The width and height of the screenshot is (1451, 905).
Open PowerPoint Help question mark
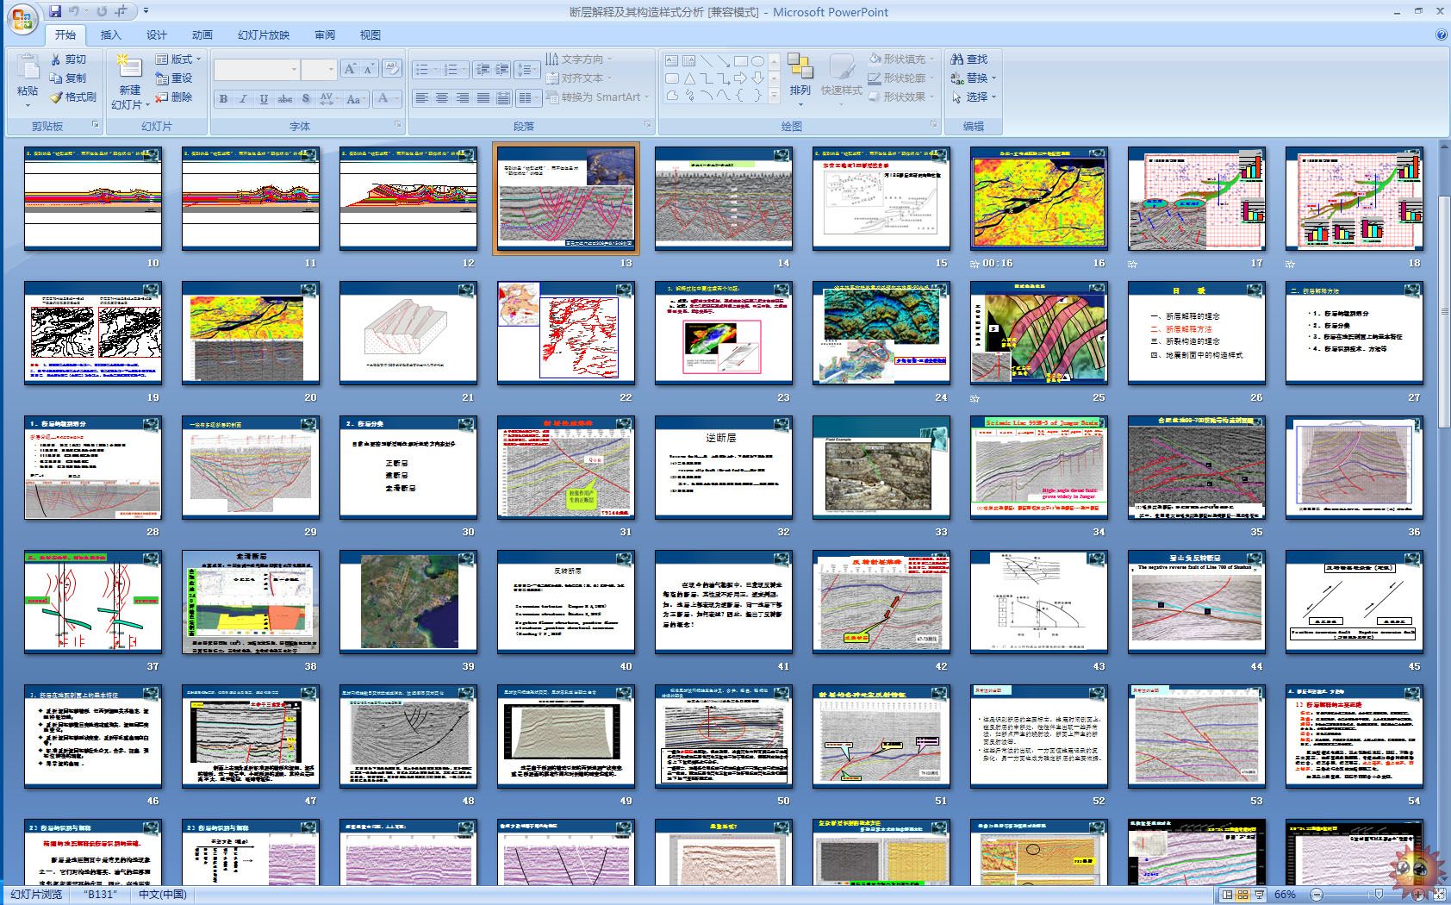click(x=1442, y=35)
